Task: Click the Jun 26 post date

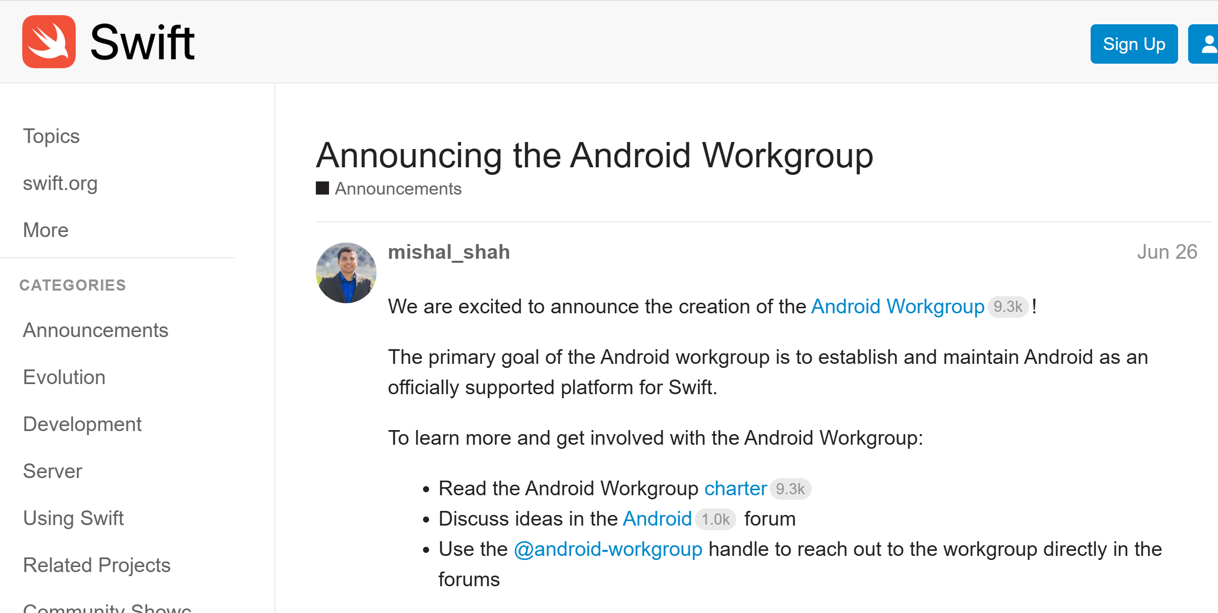Action: pyautogui.click(x=1167, y=252)
